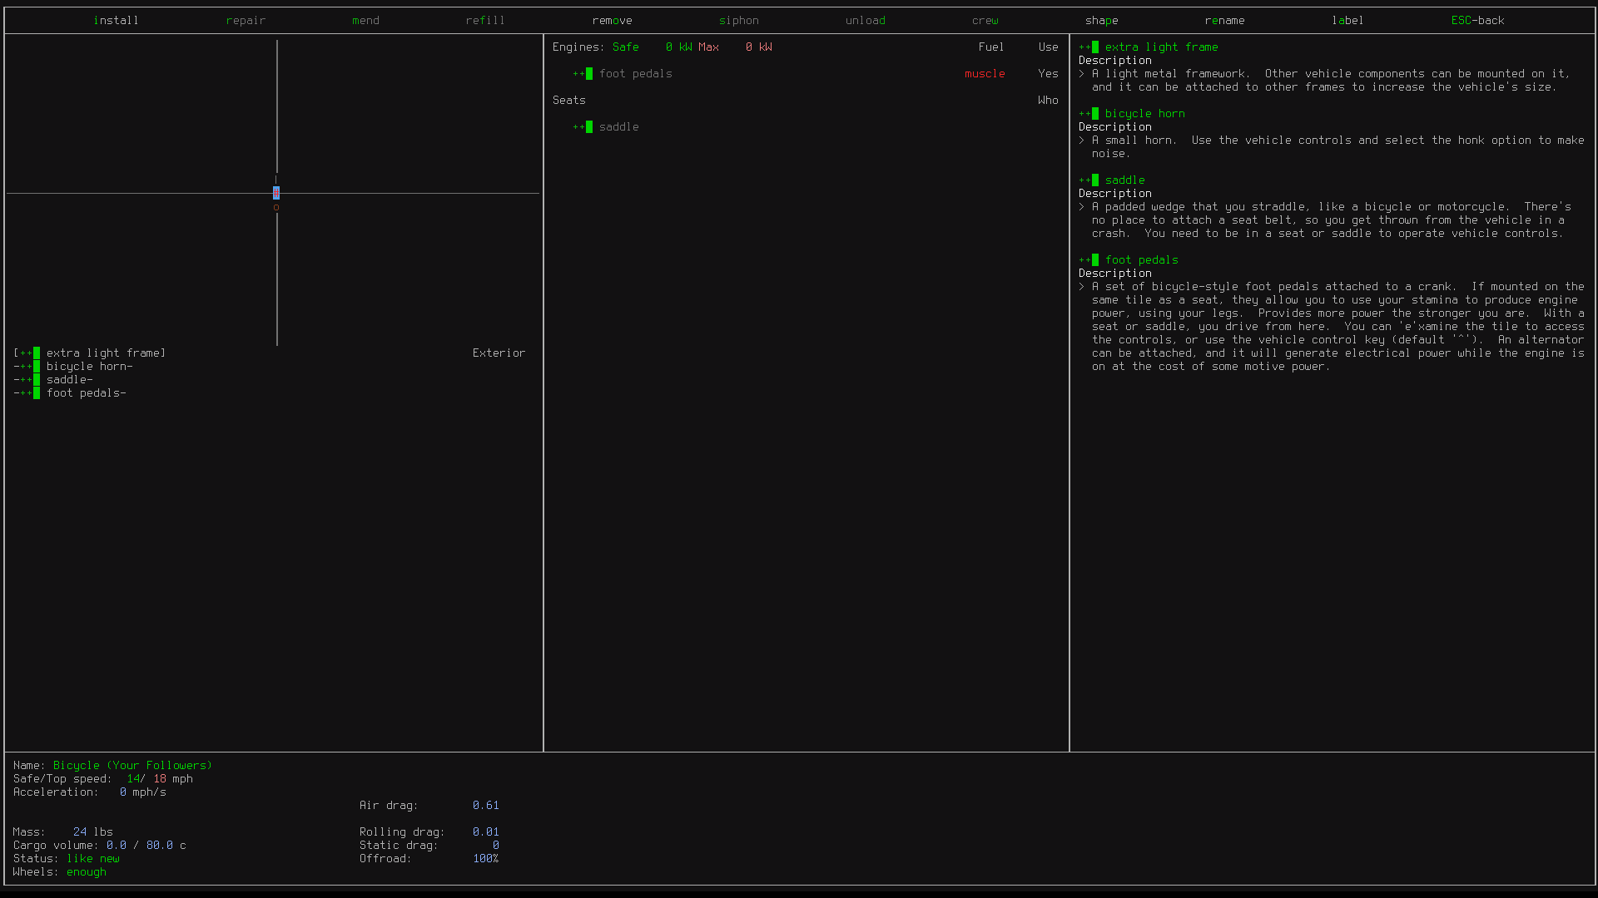This screenshot has width=1598, height=898.
Task: Click bicycle horn heading in description panel
Action: pyautogui.click(x=1144, y=114)
